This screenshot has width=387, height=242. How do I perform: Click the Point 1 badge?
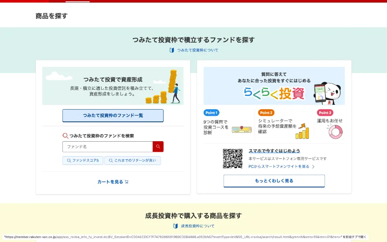212,113
